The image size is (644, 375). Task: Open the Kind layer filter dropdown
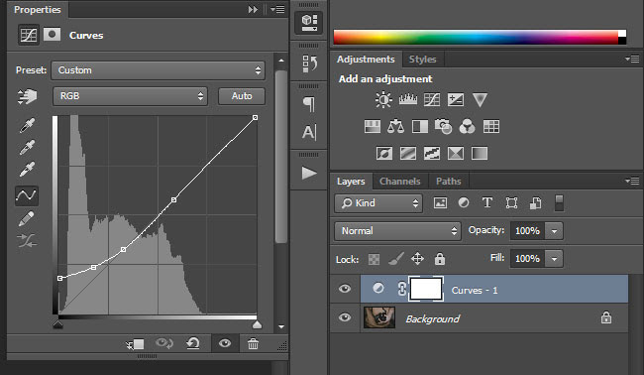point(378,203)
